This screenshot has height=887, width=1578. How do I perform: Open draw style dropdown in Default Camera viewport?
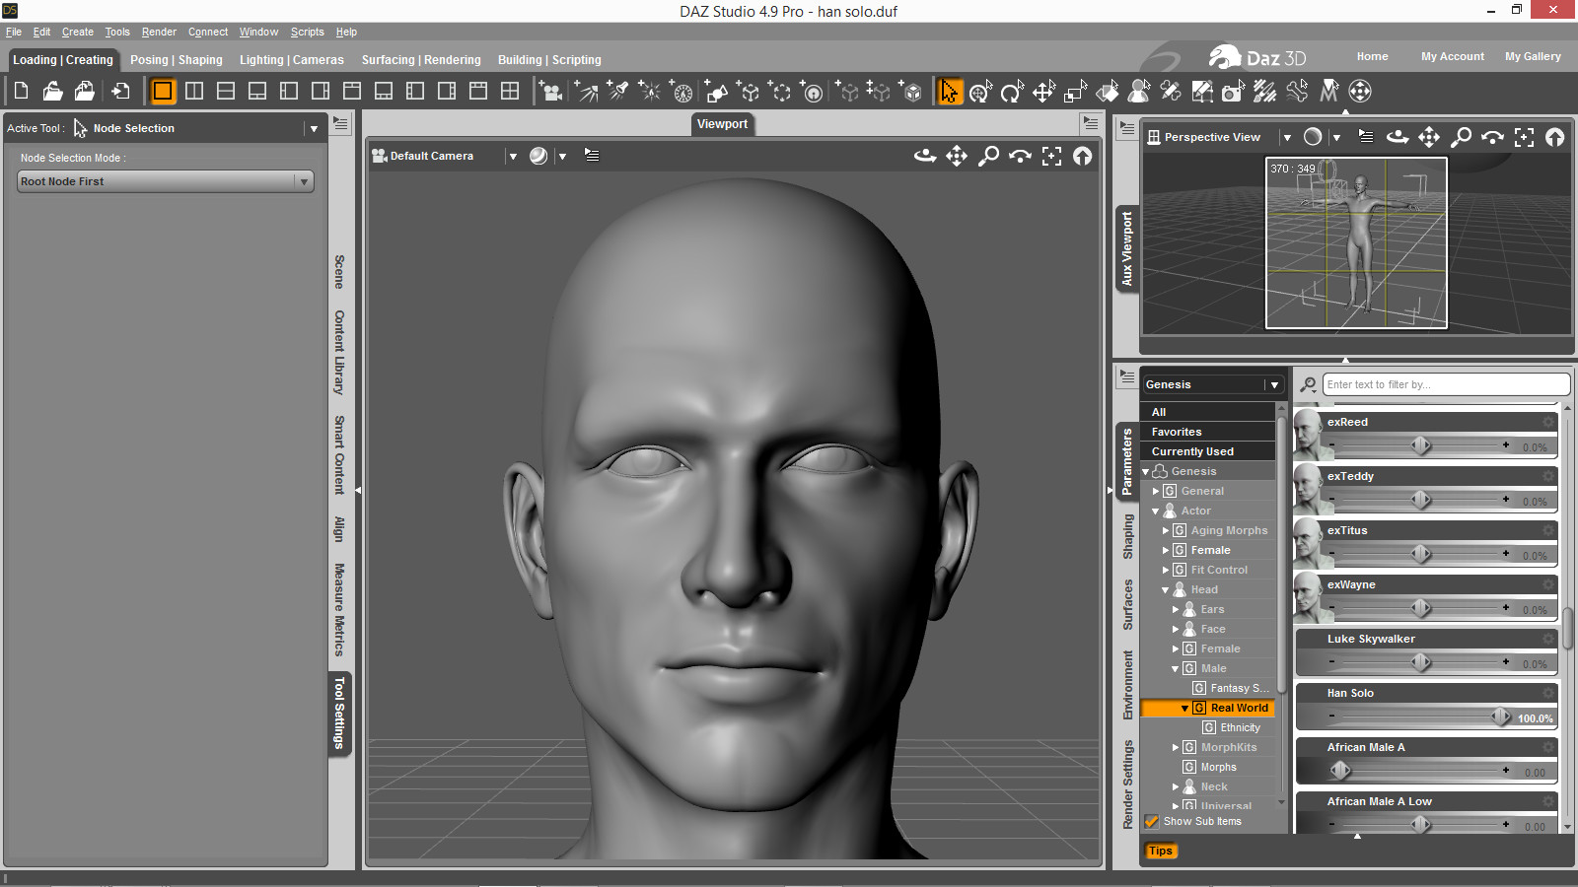click(x=562, y=156)
